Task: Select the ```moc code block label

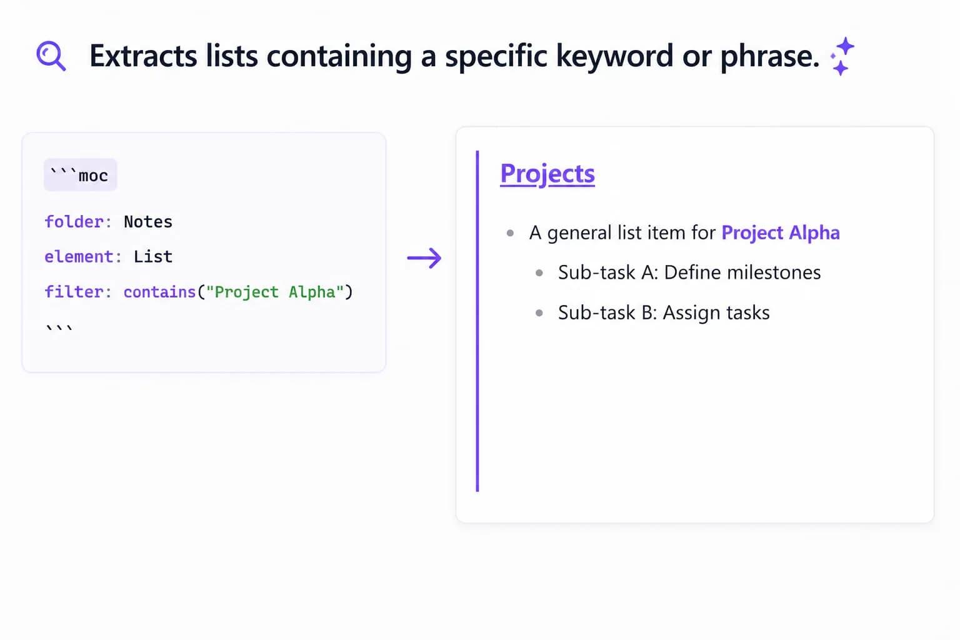Action: [80, 175]
